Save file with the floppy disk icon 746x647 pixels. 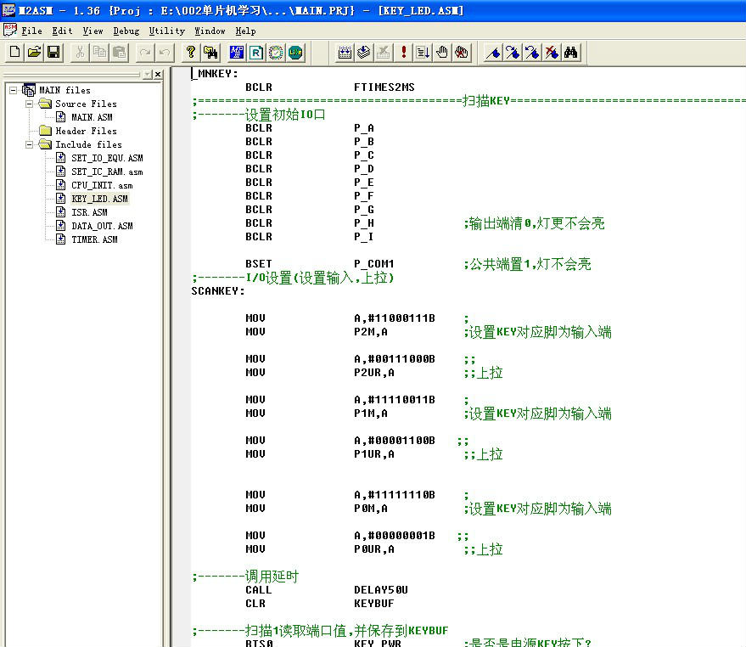(x=53, y=53)
